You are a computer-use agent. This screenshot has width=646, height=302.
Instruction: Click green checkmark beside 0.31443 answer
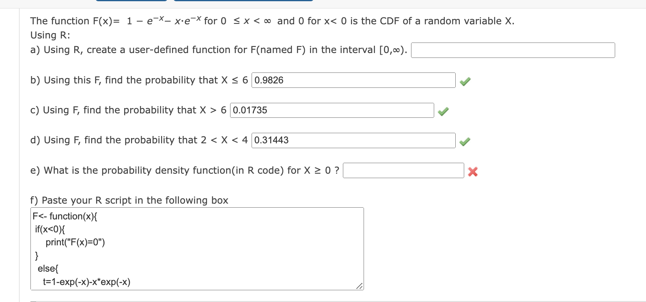[x=465, y=141]
